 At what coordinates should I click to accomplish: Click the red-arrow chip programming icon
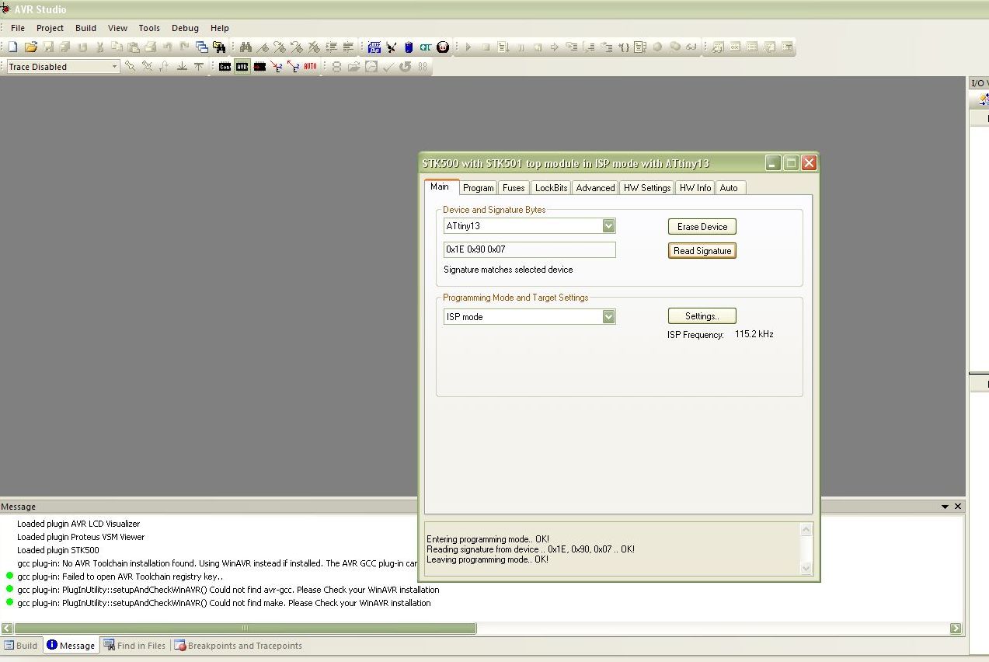(x=259, y=67)
